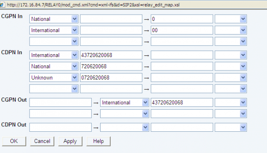This screenshot has height=153, width=267.
Task: Click the CGPN Out label
Action: [x=14, y=100]
